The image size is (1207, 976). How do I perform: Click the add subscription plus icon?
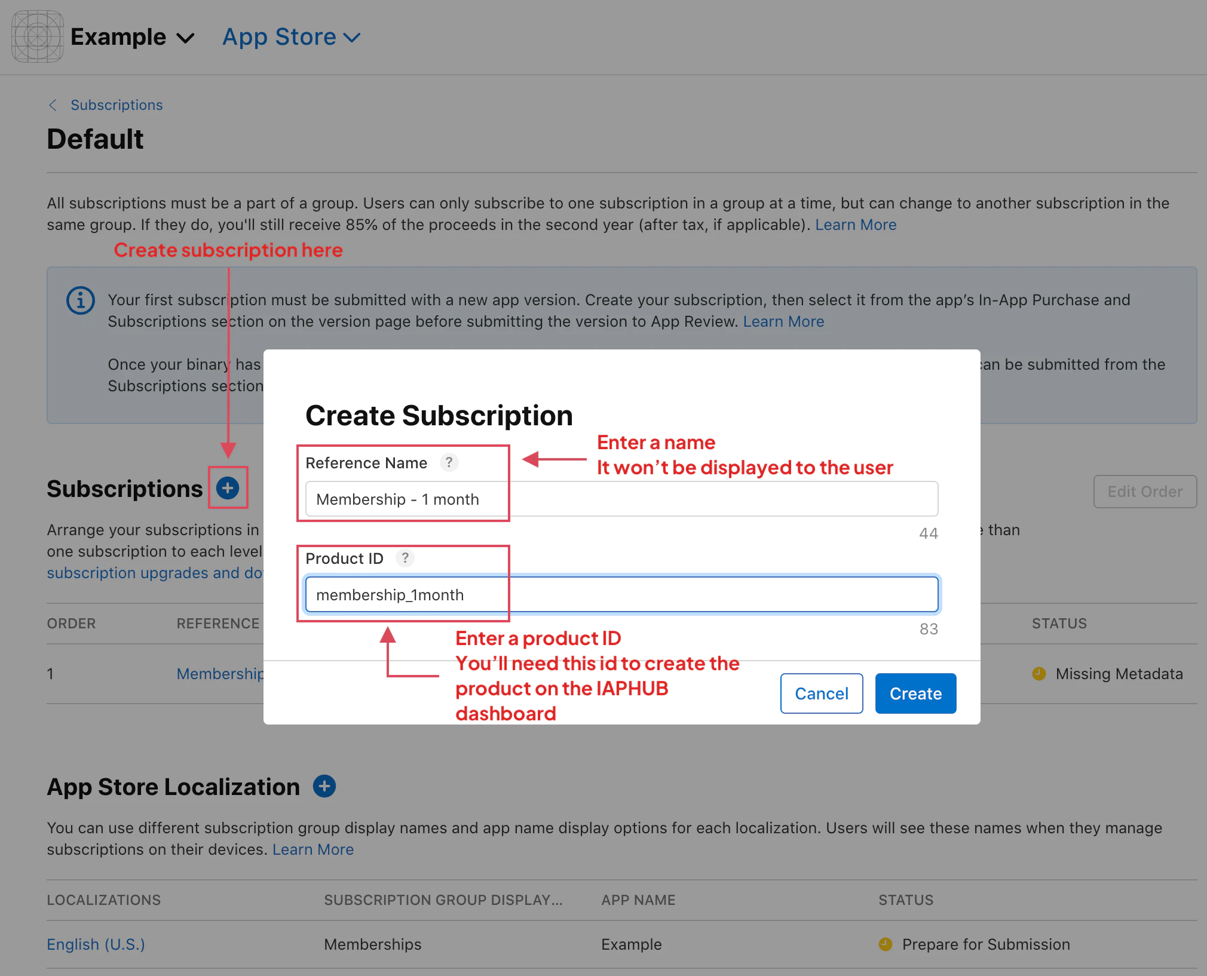coord(228,488)
